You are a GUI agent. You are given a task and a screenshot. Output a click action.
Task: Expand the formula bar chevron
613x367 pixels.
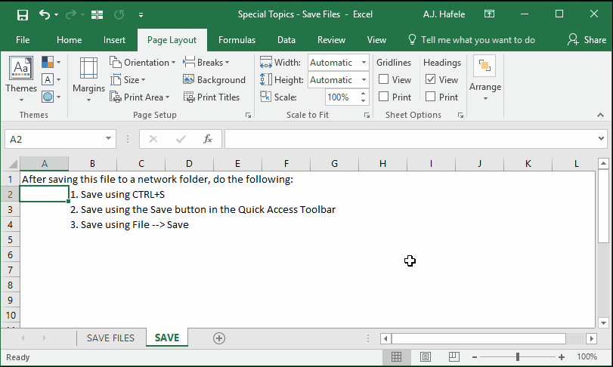[601, 138]
